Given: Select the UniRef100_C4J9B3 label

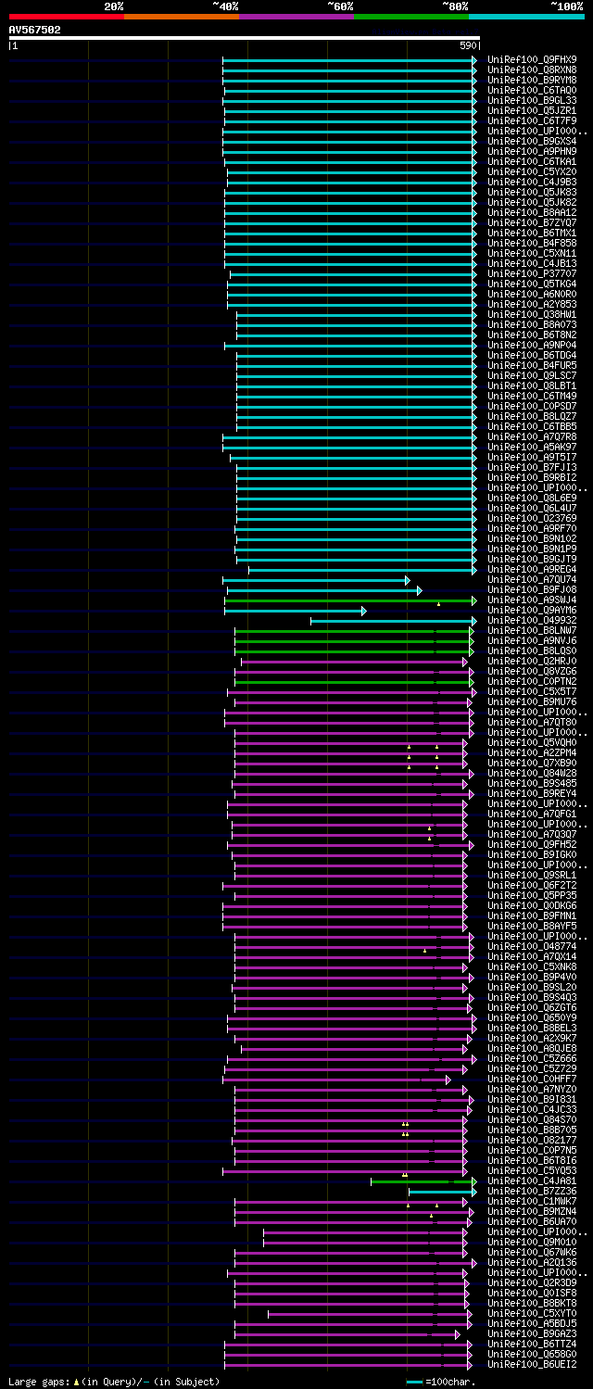Looking at the screenshot, I should point(532,182).
